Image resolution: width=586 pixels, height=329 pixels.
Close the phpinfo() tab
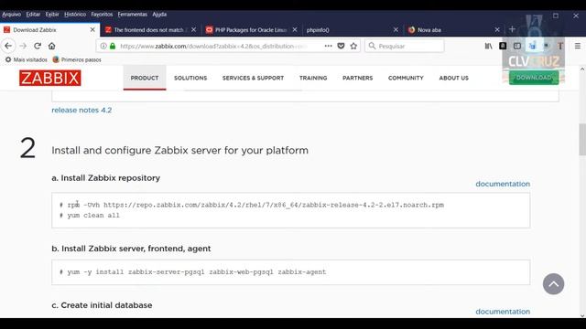[396, 30]
